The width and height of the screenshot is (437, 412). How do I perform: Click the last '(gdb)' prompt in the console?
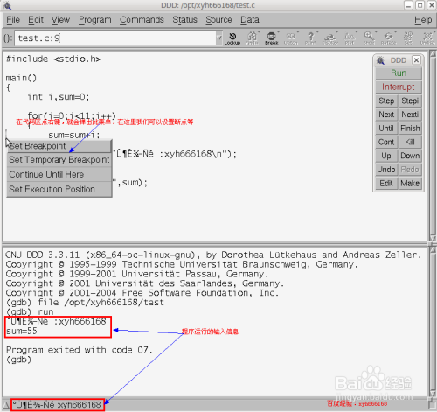click(18, 360)
